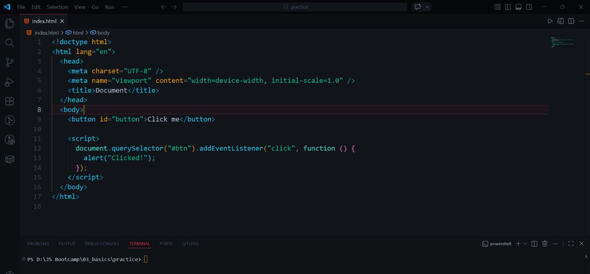Click the Run play icon in the editor toolbar
Screen dimensions: 590x274
coord(550,21)
